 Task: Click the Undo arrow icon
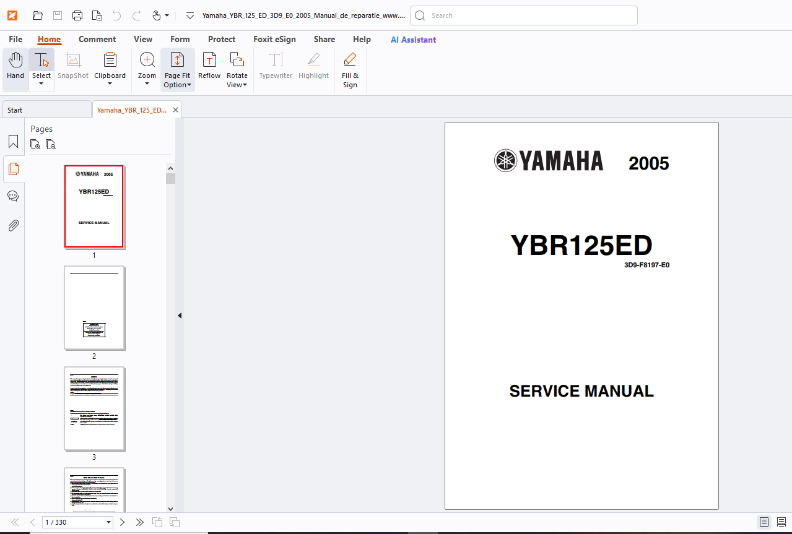tap(116, 15)
